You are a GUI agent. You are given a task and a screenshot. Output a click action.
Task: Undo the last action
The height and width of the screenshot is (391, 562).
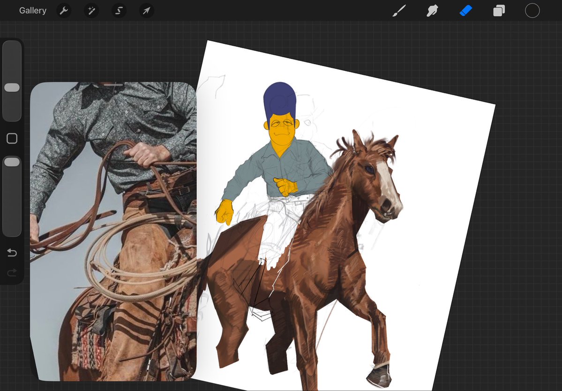pyautogui.click(x=12, y=253)
